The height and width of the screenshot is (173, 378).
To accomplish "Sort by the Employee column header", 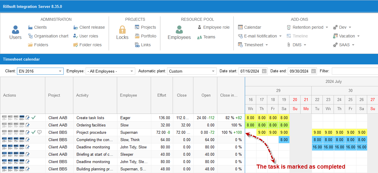I will 134,95.
